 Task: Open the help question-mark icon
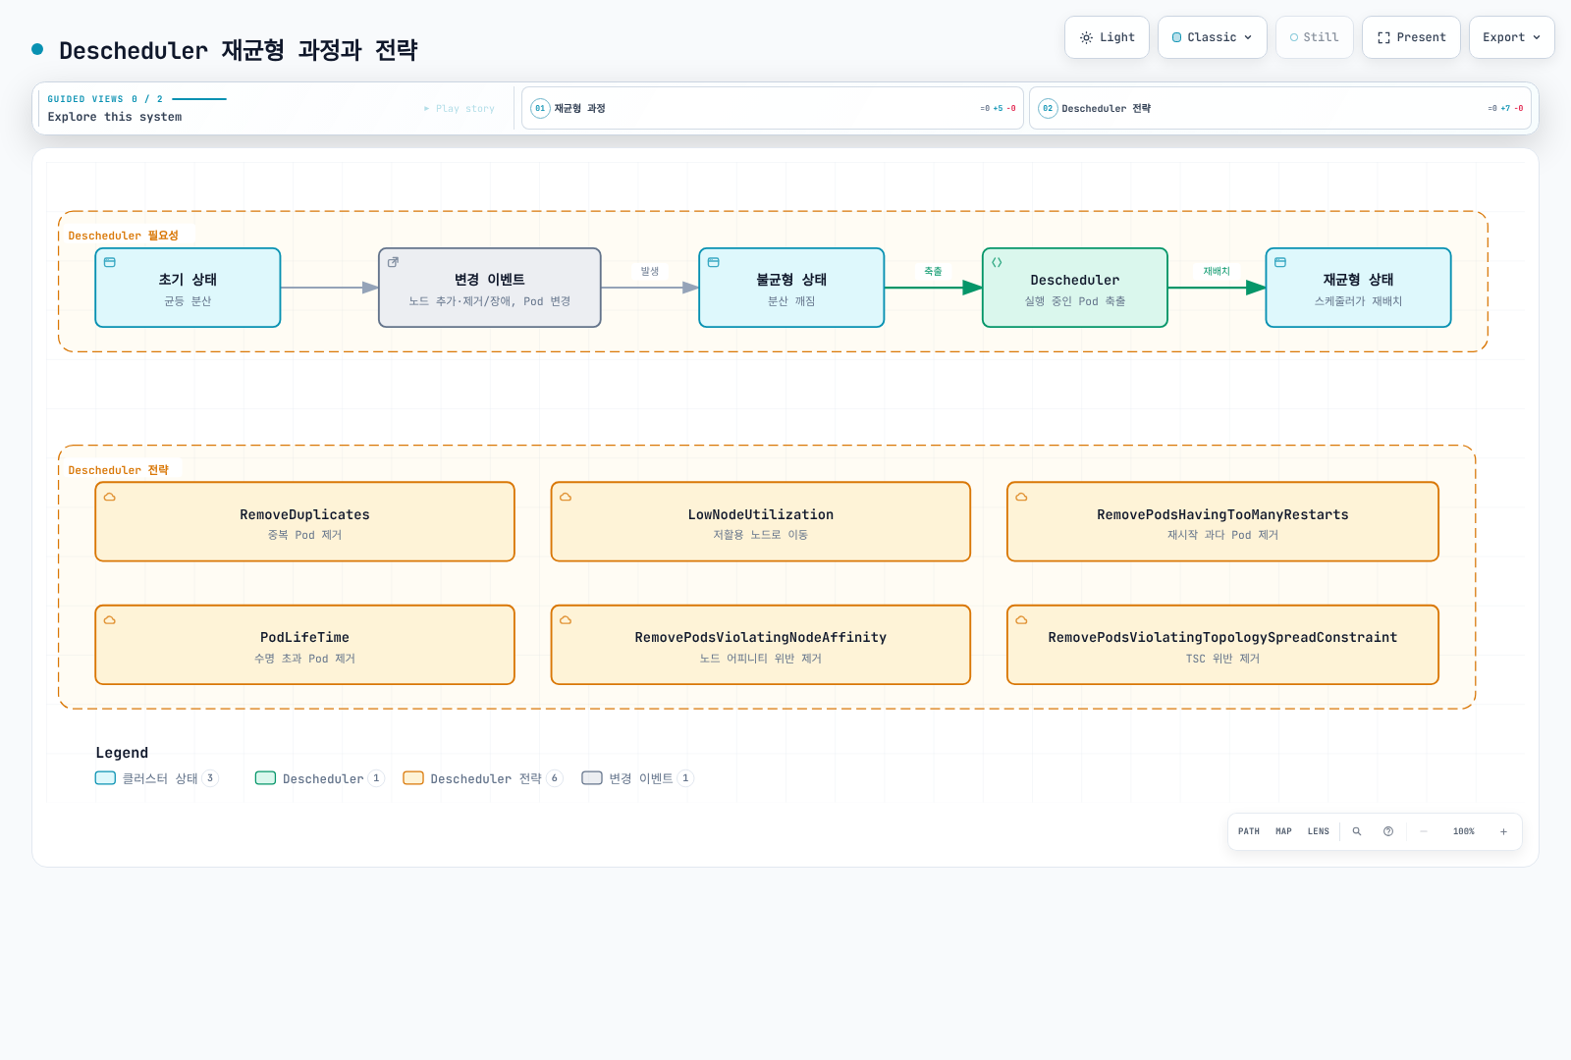click(x=1388, y=831)
